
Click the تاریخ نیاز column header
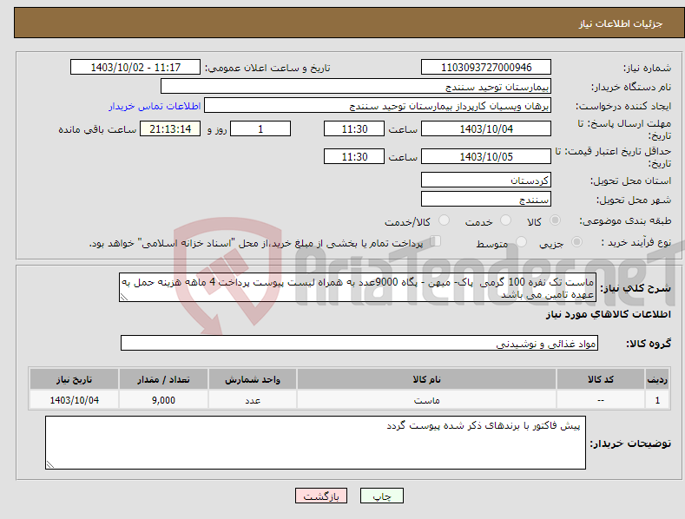(75, 379)
